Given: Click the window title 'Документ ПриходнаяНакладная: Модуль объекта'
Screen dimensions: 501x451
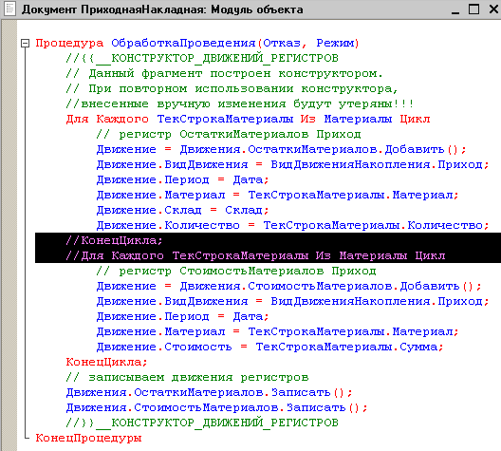Looking at the screenshot, I should pyautogui.click(x=162, y=9).
